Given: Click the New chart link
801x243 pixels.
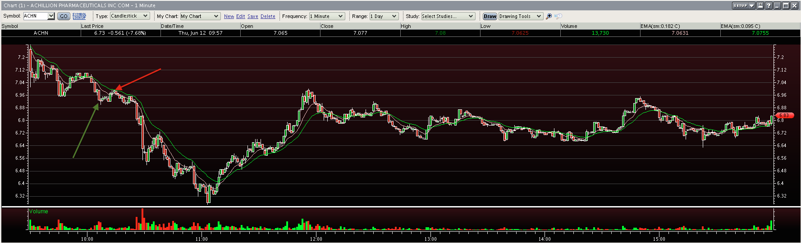Looking at the screenshot, I should coord(229,16).
